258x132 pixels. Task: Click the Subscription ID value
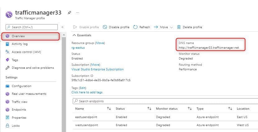tap(101, 80)
